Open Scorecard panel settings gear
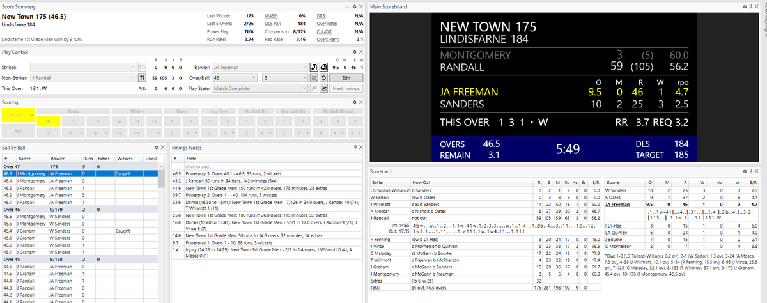Viewport: 767px width, 303px height. pos(746,171)
